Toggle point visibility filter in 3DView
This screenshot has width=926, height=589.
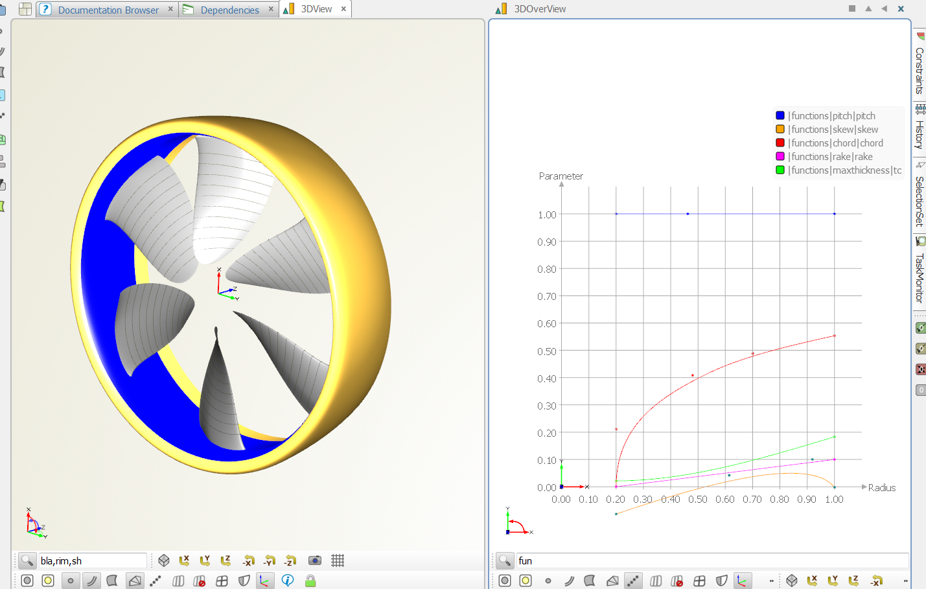[71, 581]
